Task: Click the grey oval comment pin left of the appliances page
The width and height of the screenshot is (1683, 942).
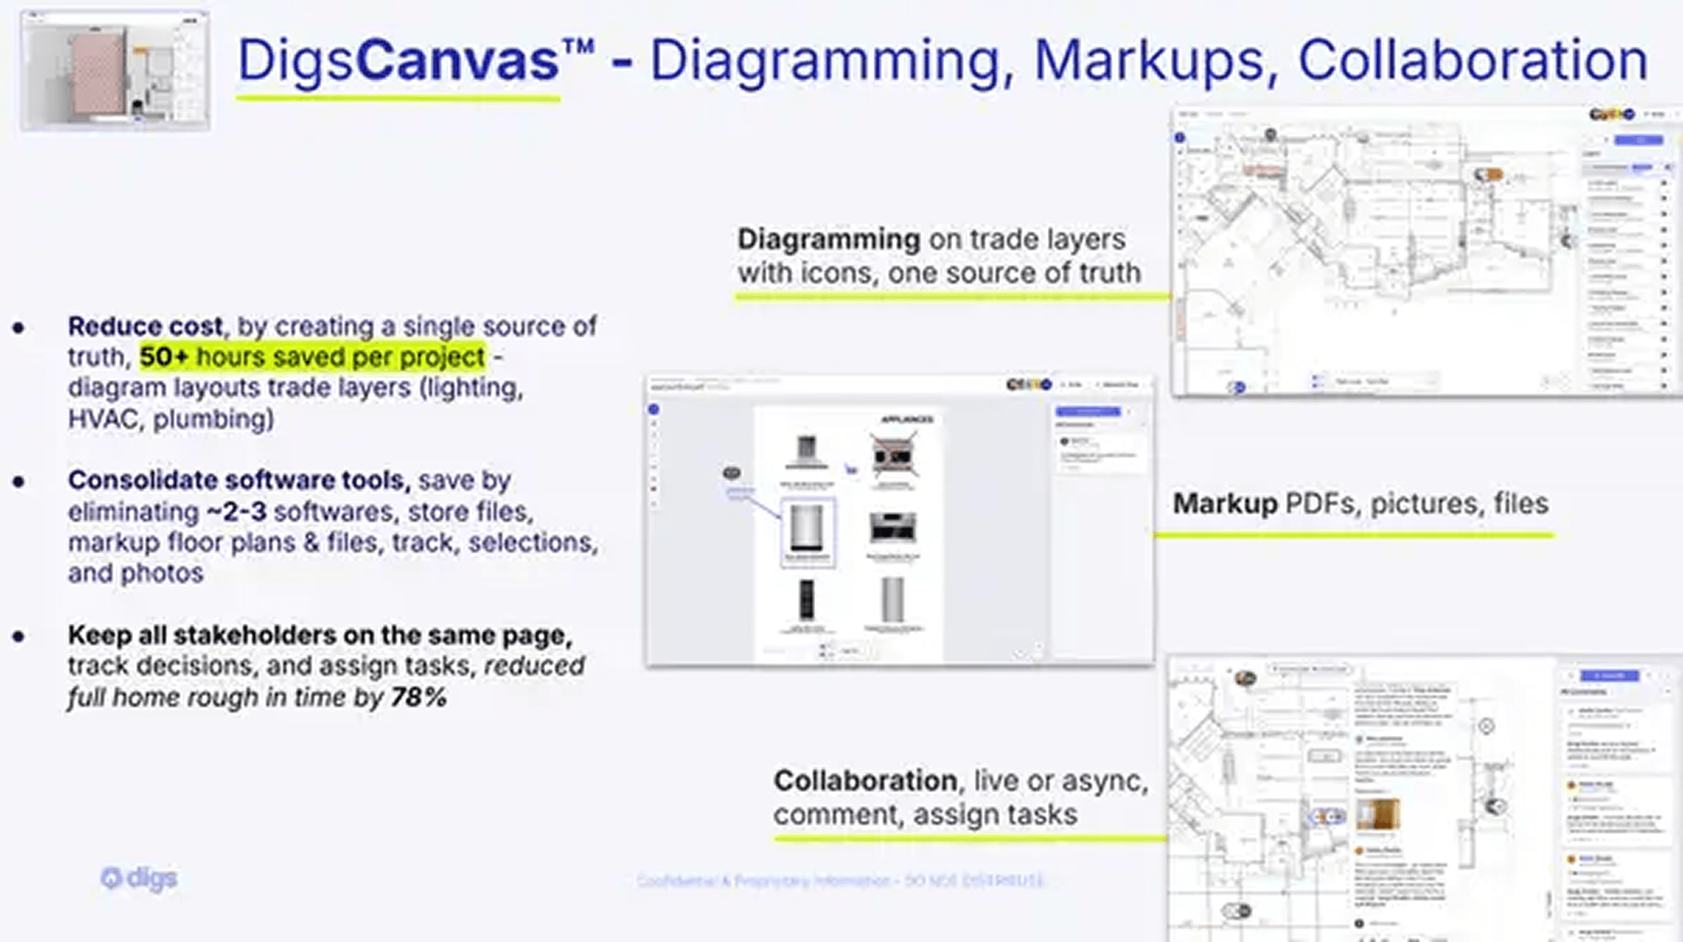Action: (732, 473)
